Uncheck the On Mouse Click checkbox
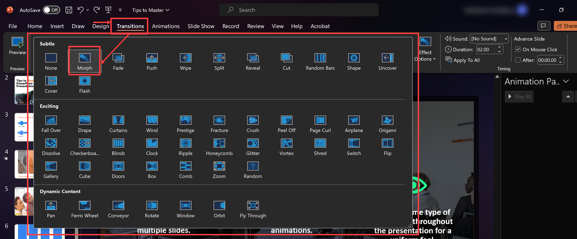Viewport: 577px width, 239px height. pyautogui.click(x=518, y=49)
